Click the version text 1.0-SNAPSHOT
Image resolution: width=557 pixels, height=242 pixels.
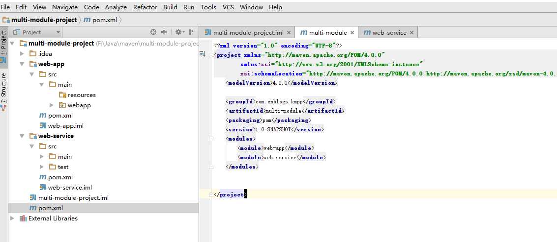(273, 129)
